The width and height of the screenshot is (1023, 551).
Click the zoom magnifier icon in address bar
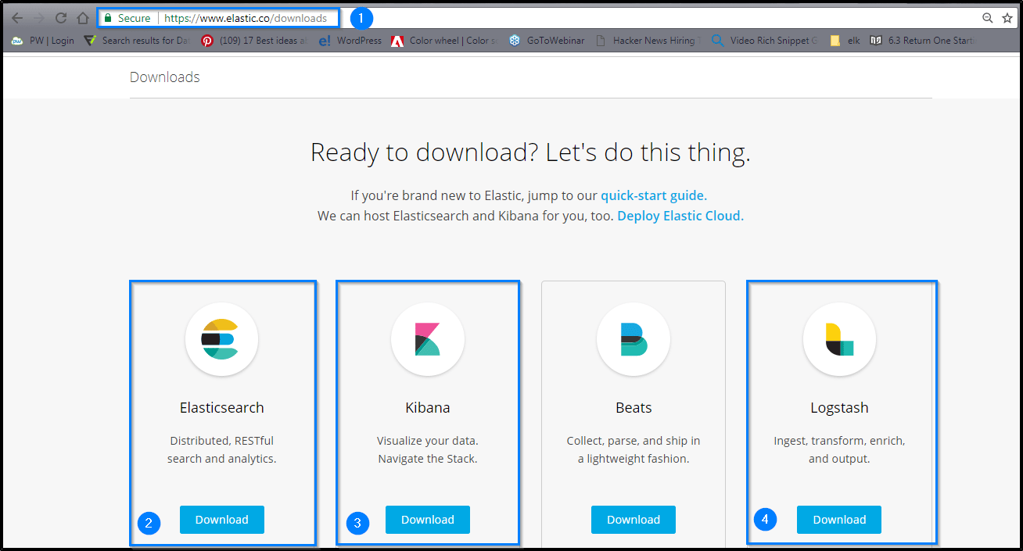988,18
